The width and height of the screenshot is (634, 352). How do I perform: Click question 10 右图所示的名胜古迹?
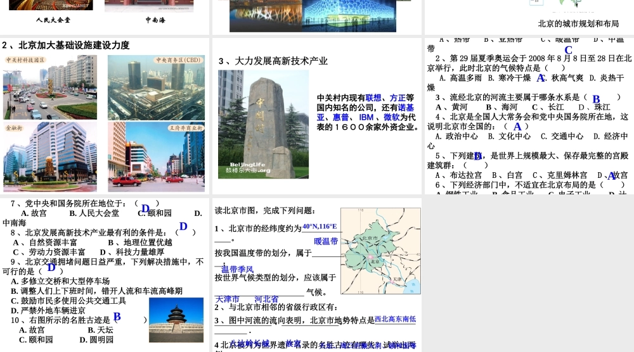[79, 320]
